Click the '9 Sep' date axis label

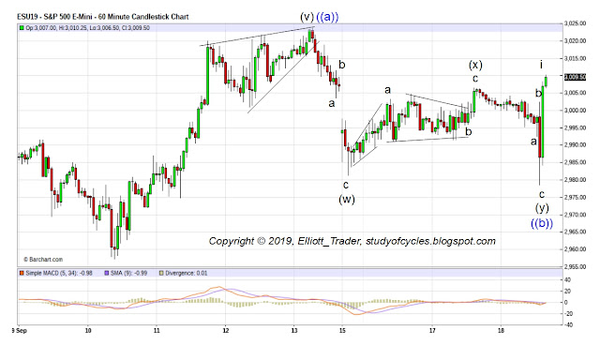tap(20, 331)
